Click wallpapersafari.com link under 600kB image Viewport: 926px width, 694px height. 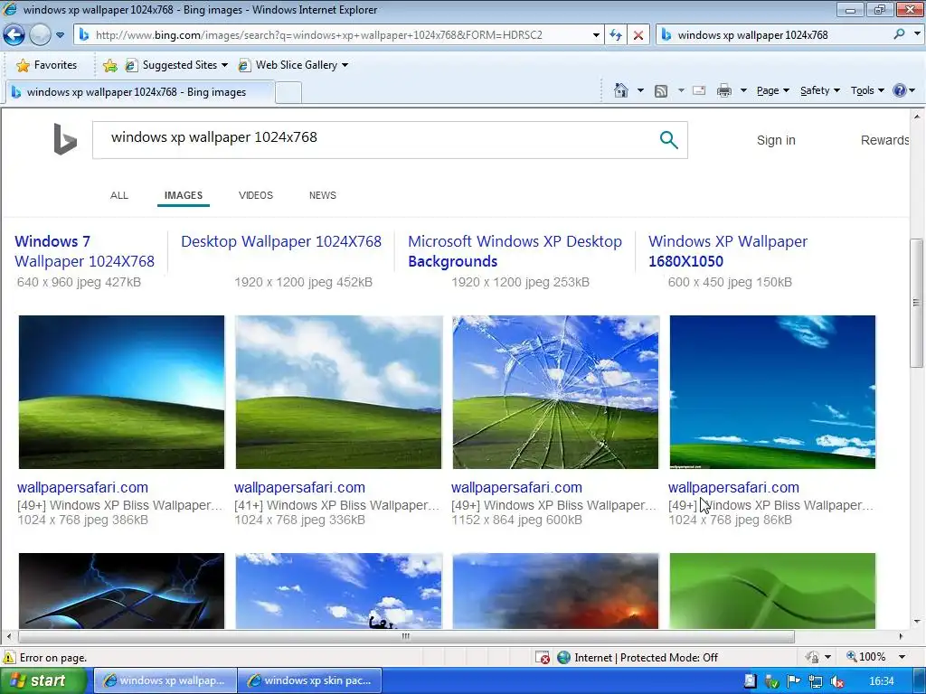pyautogui.click(x=516, y=487)
